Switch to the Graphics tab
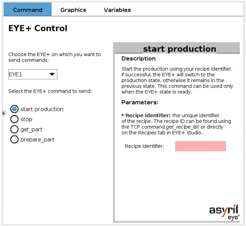 pos(73,10)
